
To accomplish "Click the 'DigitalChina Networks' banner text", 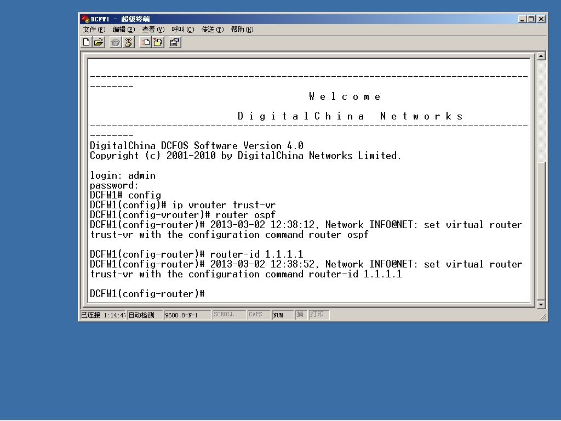I will pos(350,116).
